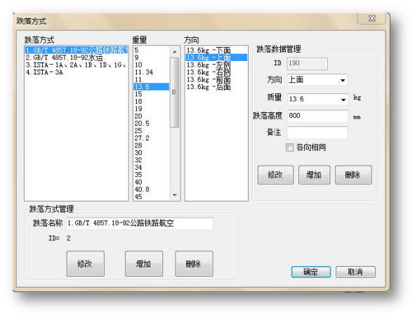
Task: Enable the 各向相同 checkbox
Action: 290,147
